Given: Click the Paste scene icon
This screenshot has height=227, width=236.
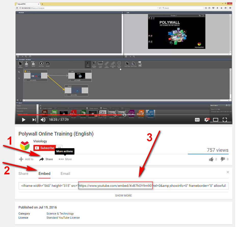Looking at the screenshot, I should [134, 64].
